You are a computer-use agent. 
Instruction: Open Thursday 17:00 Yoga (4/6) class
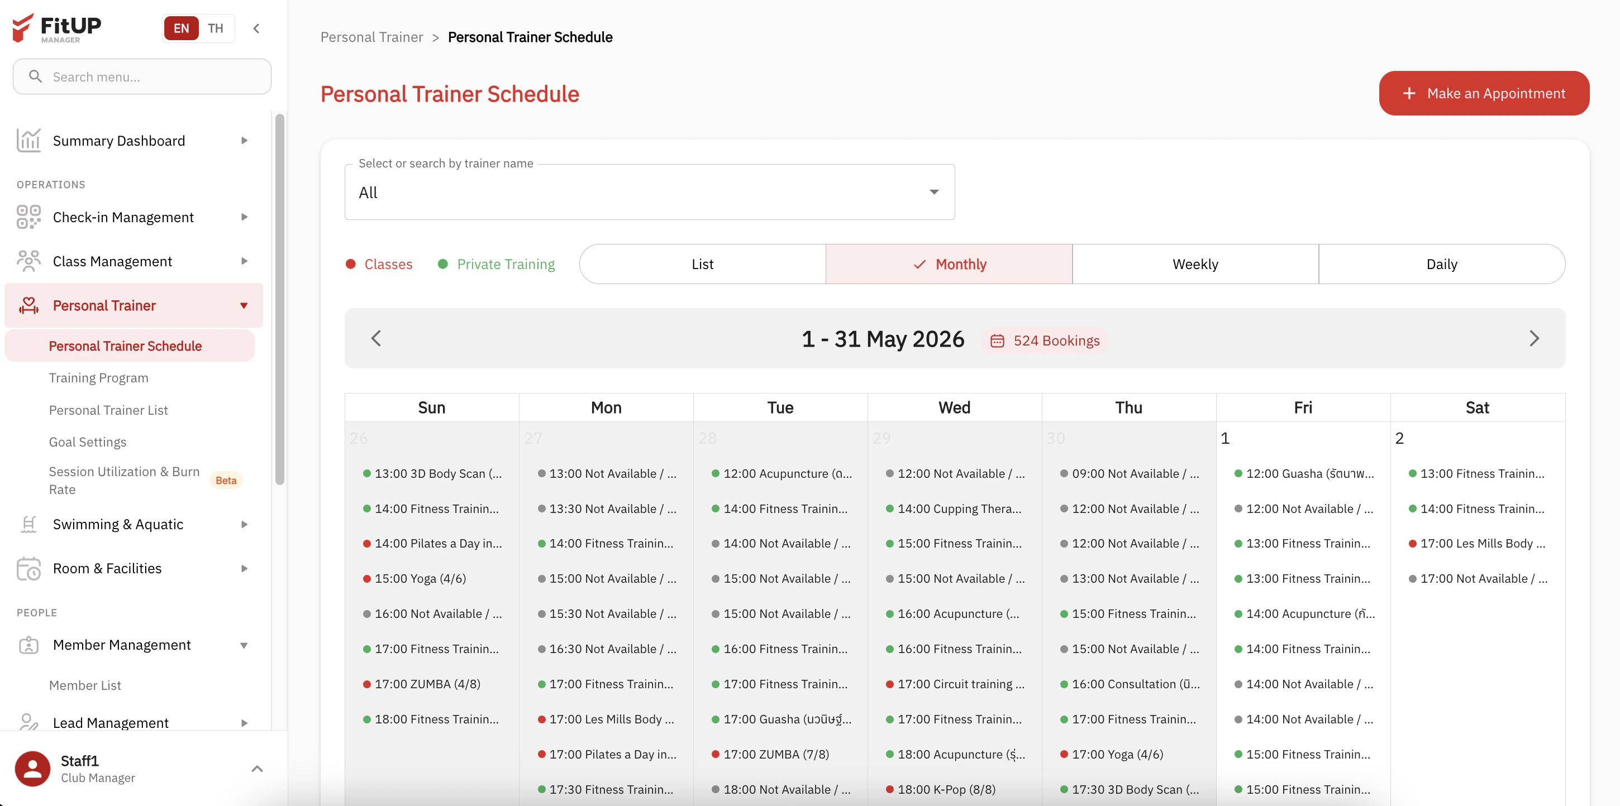1112,754
